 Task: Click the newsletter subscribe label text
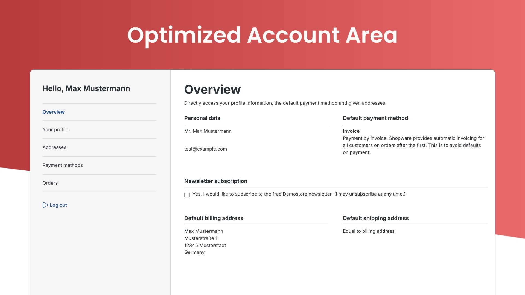pos(299,194)
